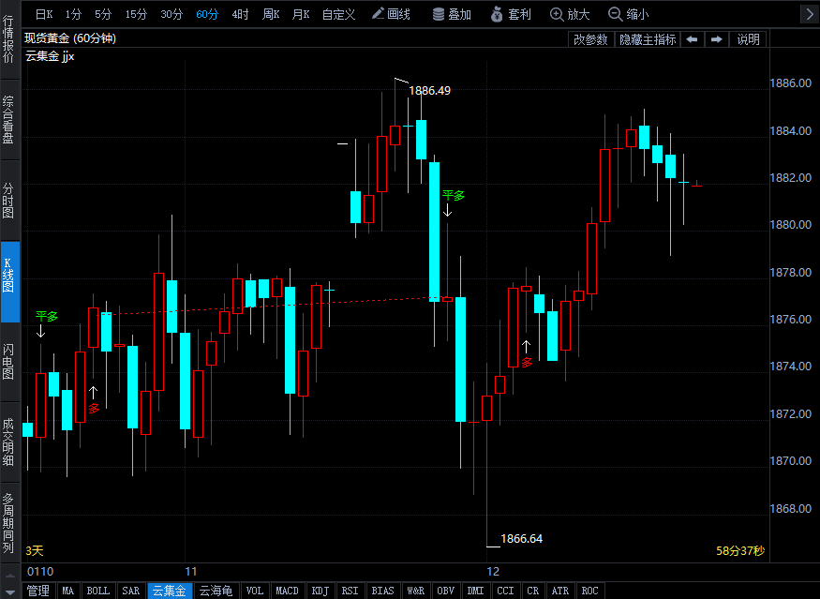Viewport: 820px width, 599px height.
Task: Switch to 日K timeframe
Action: [44, 14]
